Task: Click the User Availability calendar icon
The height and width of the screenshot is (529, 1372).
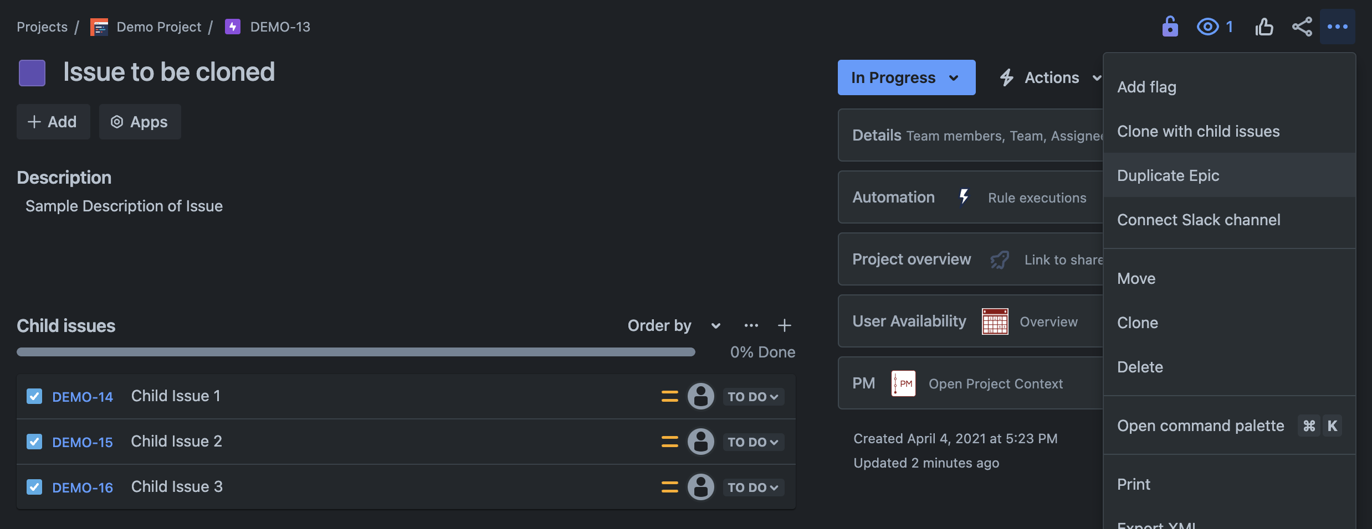Action: pyautogui.click(x=995, y=321)
